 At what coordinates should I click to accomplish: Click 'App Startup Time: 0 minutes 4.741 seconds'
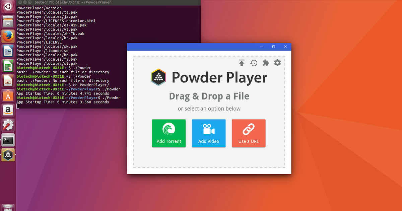[x=63, y=93]
